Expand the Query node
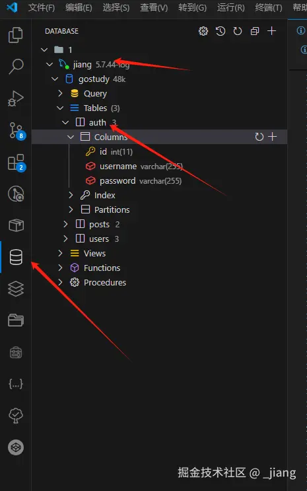The height and width of the screenshot is (491, 307). 60,93
